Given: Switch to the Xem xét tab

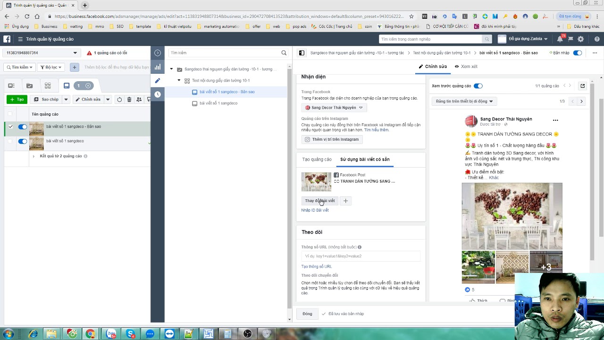Looking at the screenshot, I should click(x=466, y=67).
